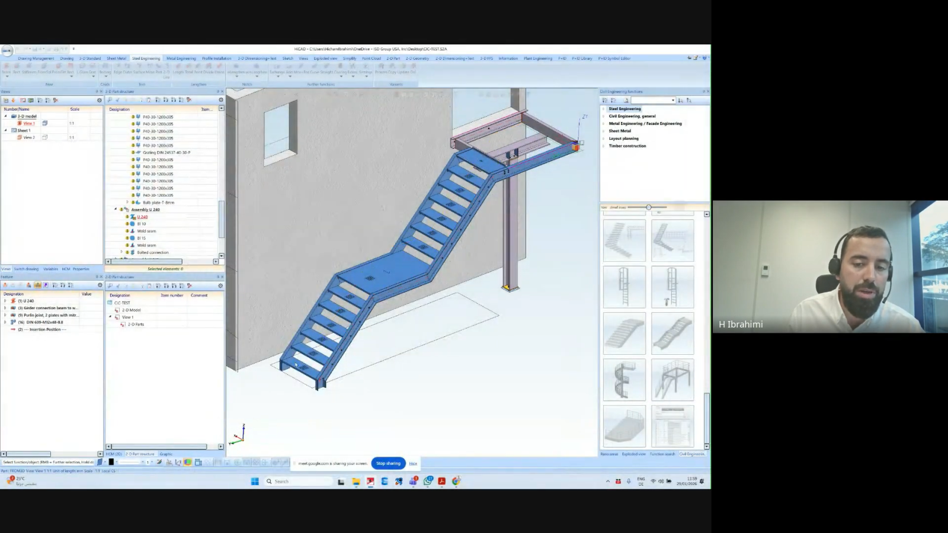Image resolution: width=948 pixels, height=533 pixels.
Task: Pick the platform with railing stair icon
Action: click(672, 380)
